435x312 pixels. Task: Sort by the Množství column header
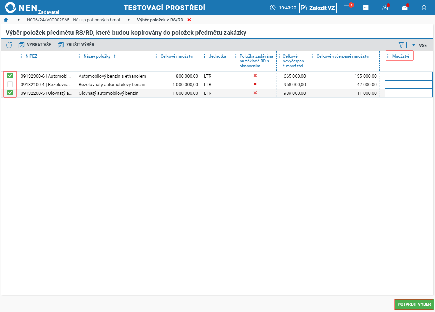click(400, 56)
